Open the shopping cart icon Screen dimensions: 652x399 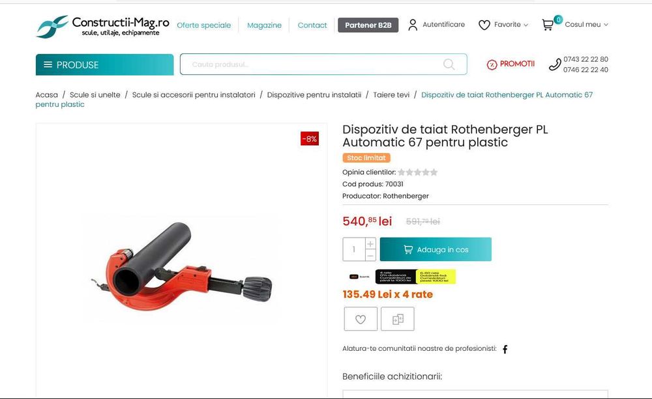[548, 25]
